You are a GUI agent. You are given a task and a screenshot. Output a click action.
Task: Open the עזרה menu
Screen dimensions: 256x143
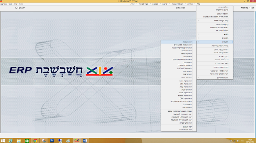15,4
